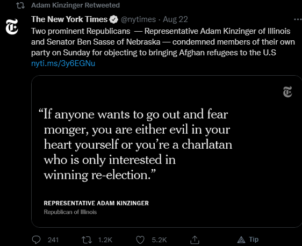Viewport: 302px width, 246px height.
Task: Click the Times logo inside quote card
Action: [x=287, y=92]
